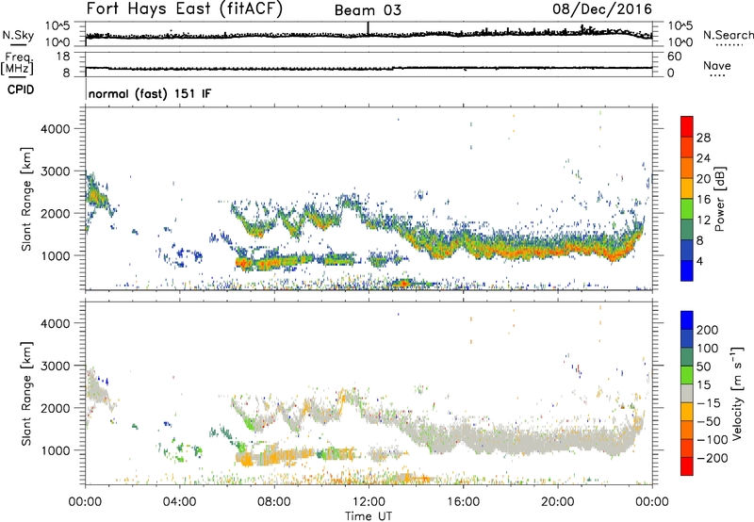Screen dimensions: 754x522
Task: Click the 'Slant Range [km]' label of the power plot
Action: [x=26, y=199]
